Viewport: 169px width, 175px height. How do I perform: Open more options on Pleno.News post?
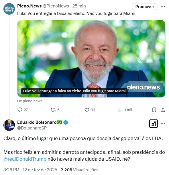(163, 7)
